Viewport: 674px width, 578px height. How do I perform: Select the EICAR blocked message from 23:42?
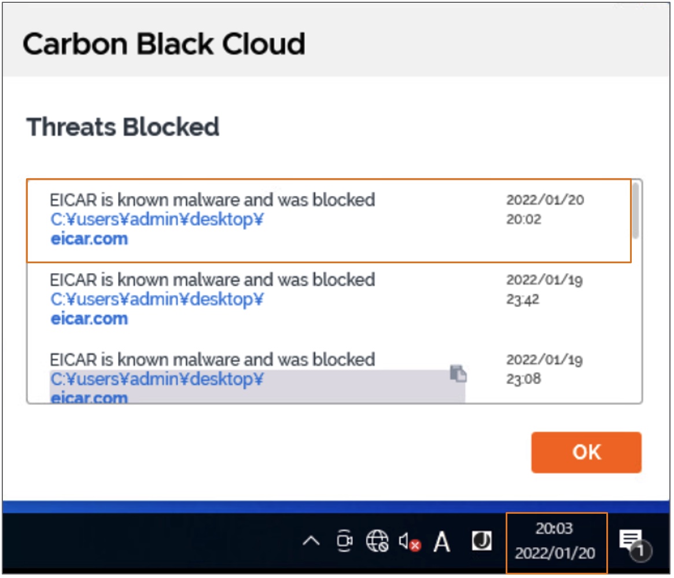tap(212, 280)
